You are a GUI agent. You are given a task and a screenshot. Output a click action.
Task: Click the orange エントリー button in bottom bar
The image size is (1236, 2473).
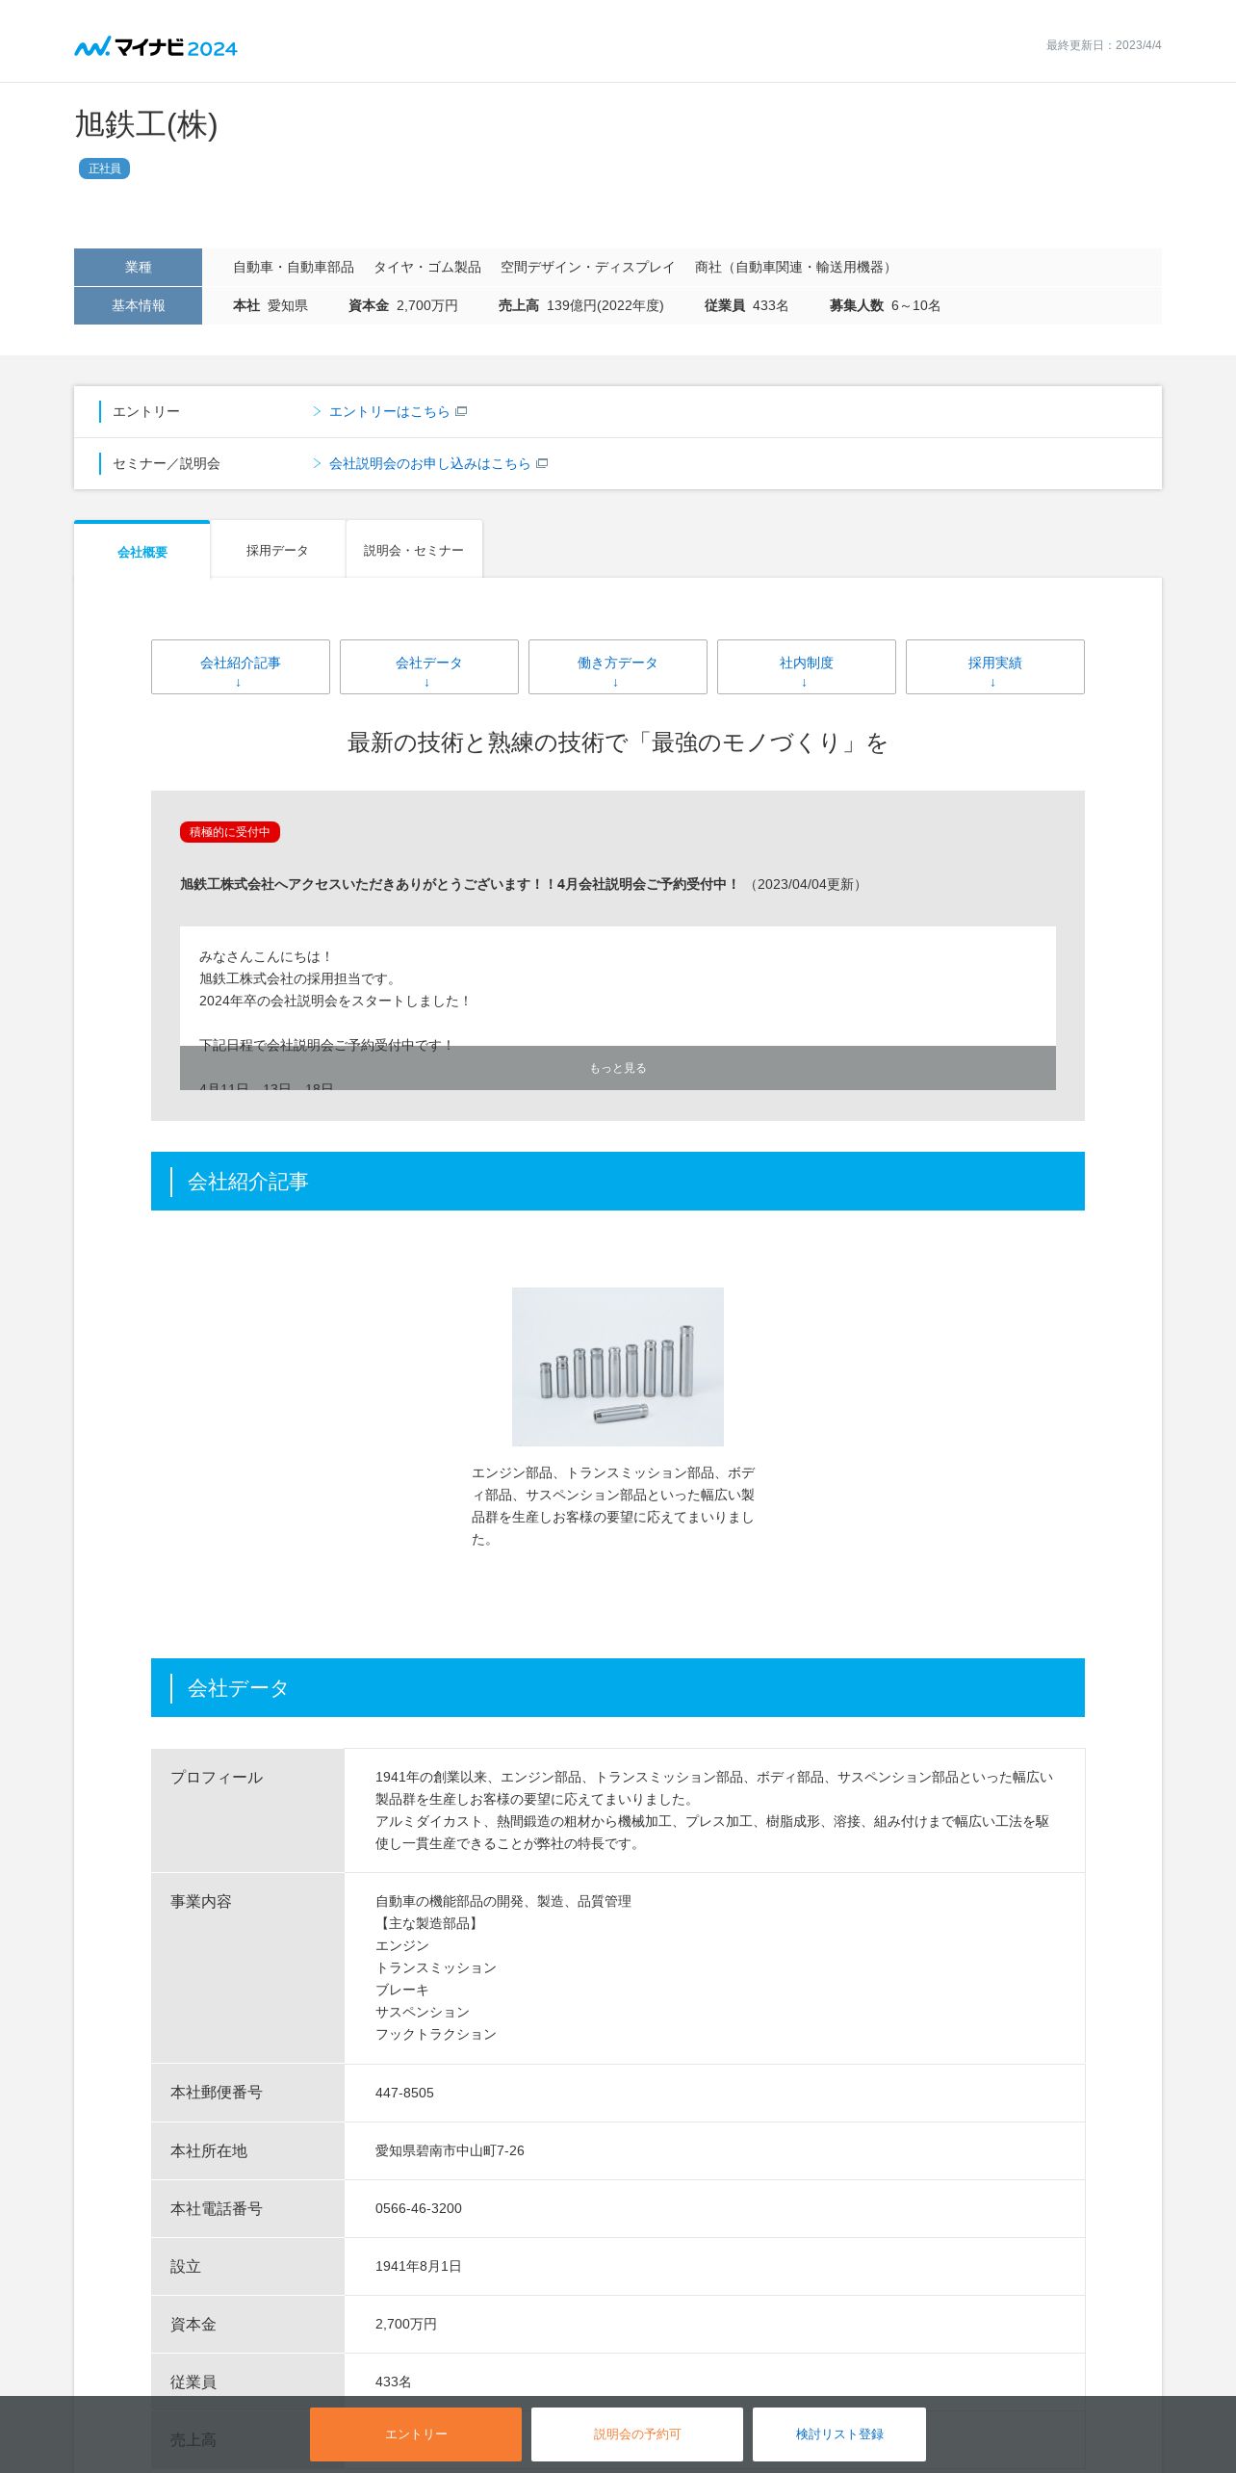click(416, 2434)
